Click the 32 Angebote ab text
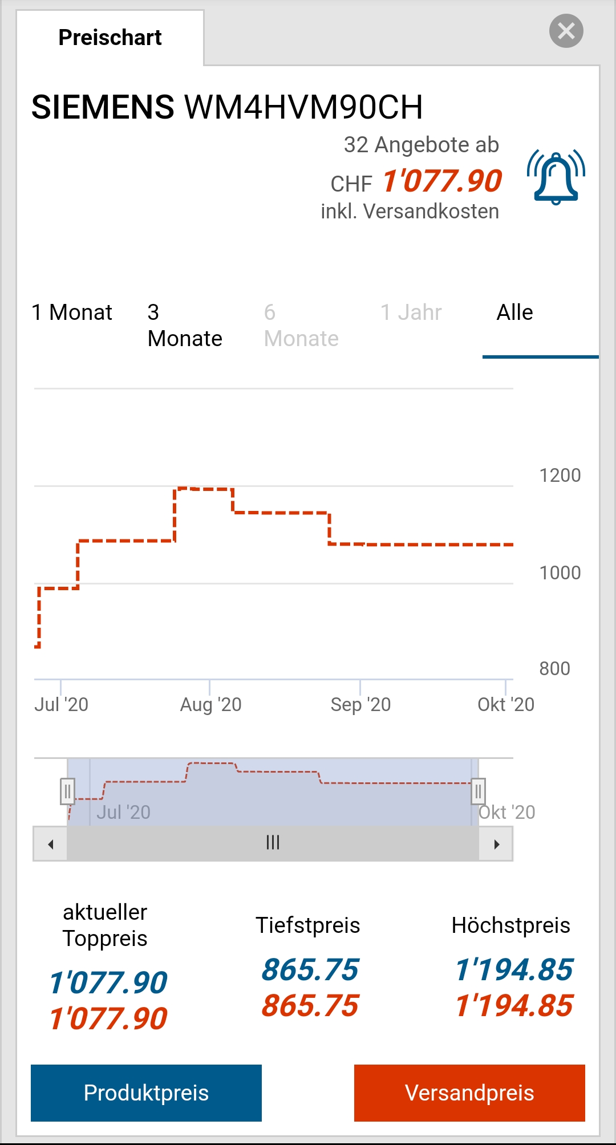This screenshot has height=1145, width=616. [x=421, y=145]
